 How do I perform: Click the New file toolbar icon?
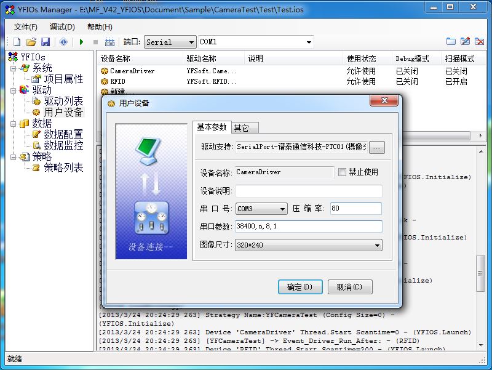pos(17,42)
